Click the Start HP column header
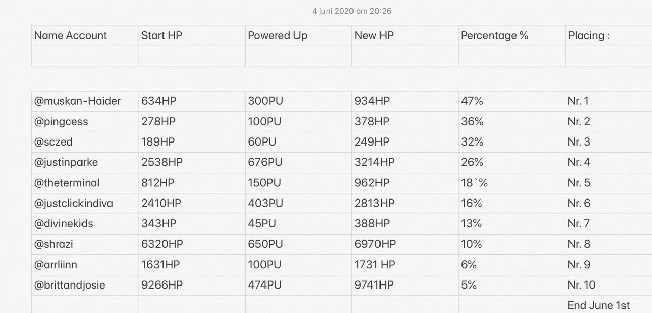 coord(192,36)
